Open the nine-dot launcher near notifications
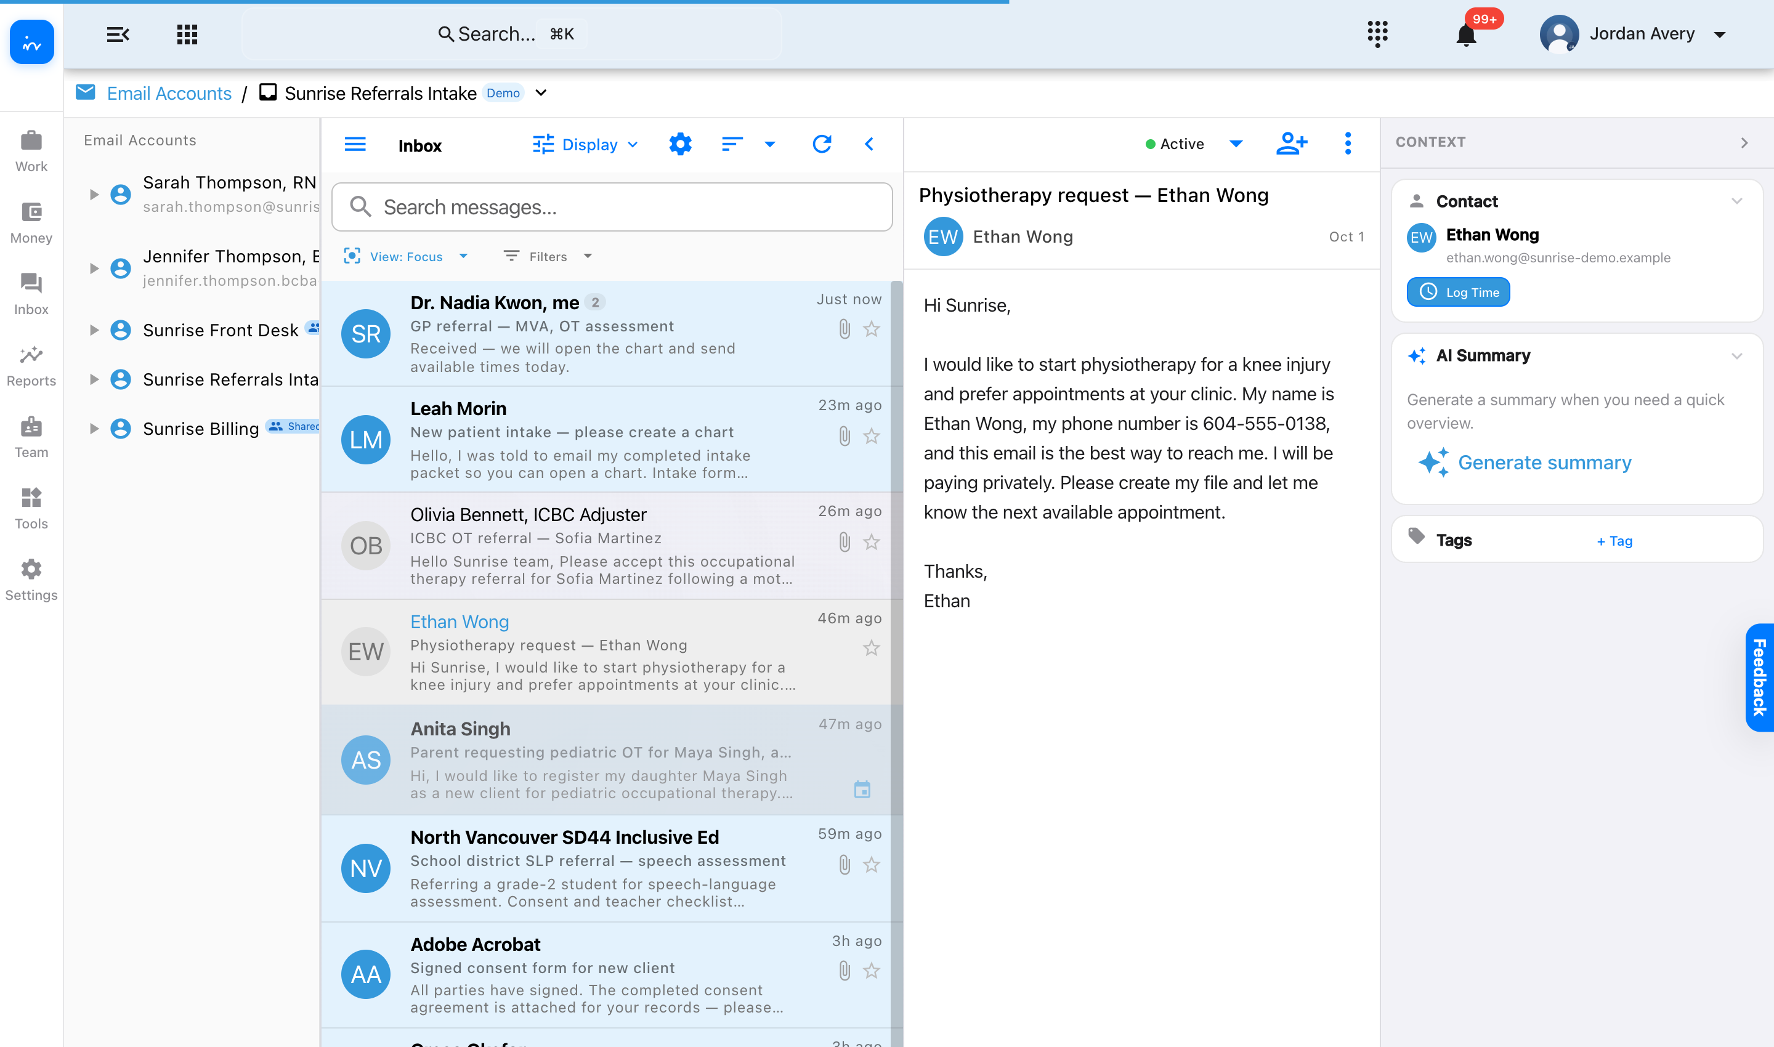Screen dimensions: 1774x1047 click(1377, 34)
